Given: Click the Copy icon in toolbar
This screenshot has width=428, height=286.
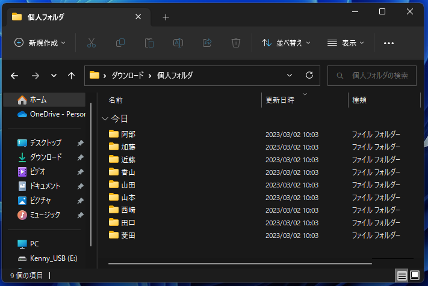Looking at the screenshot, I should [120, 43].
